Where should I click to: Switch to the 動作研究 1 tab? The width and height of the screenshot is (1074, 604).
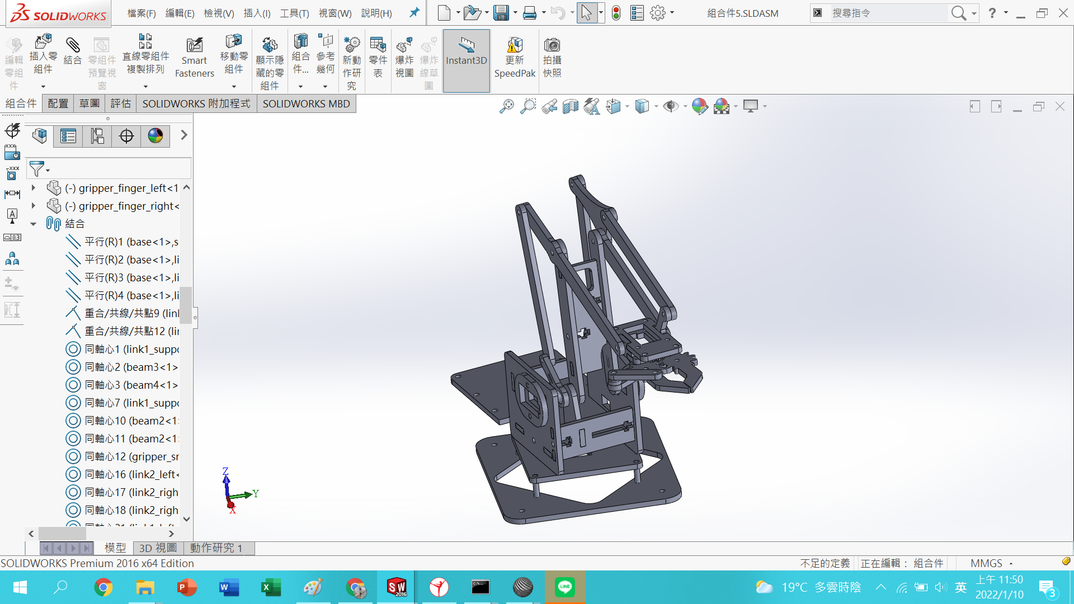click(x=215, y=548)
